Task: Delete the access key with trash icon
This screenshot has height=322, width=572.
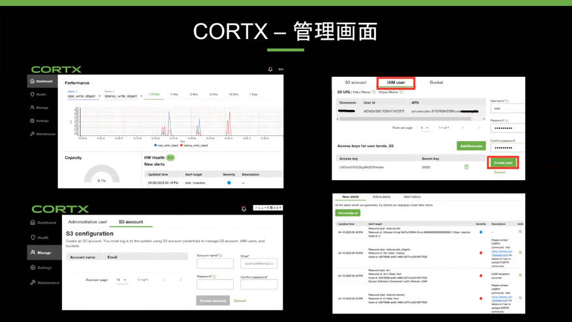Action: [x=466, y=167]
